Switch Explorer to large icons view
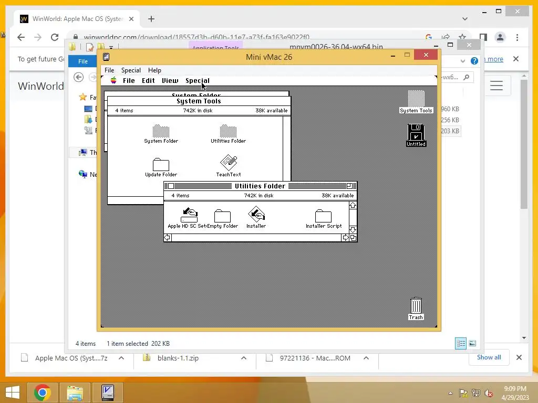This screenshot has width=538, height=403. tap(472, 343)
